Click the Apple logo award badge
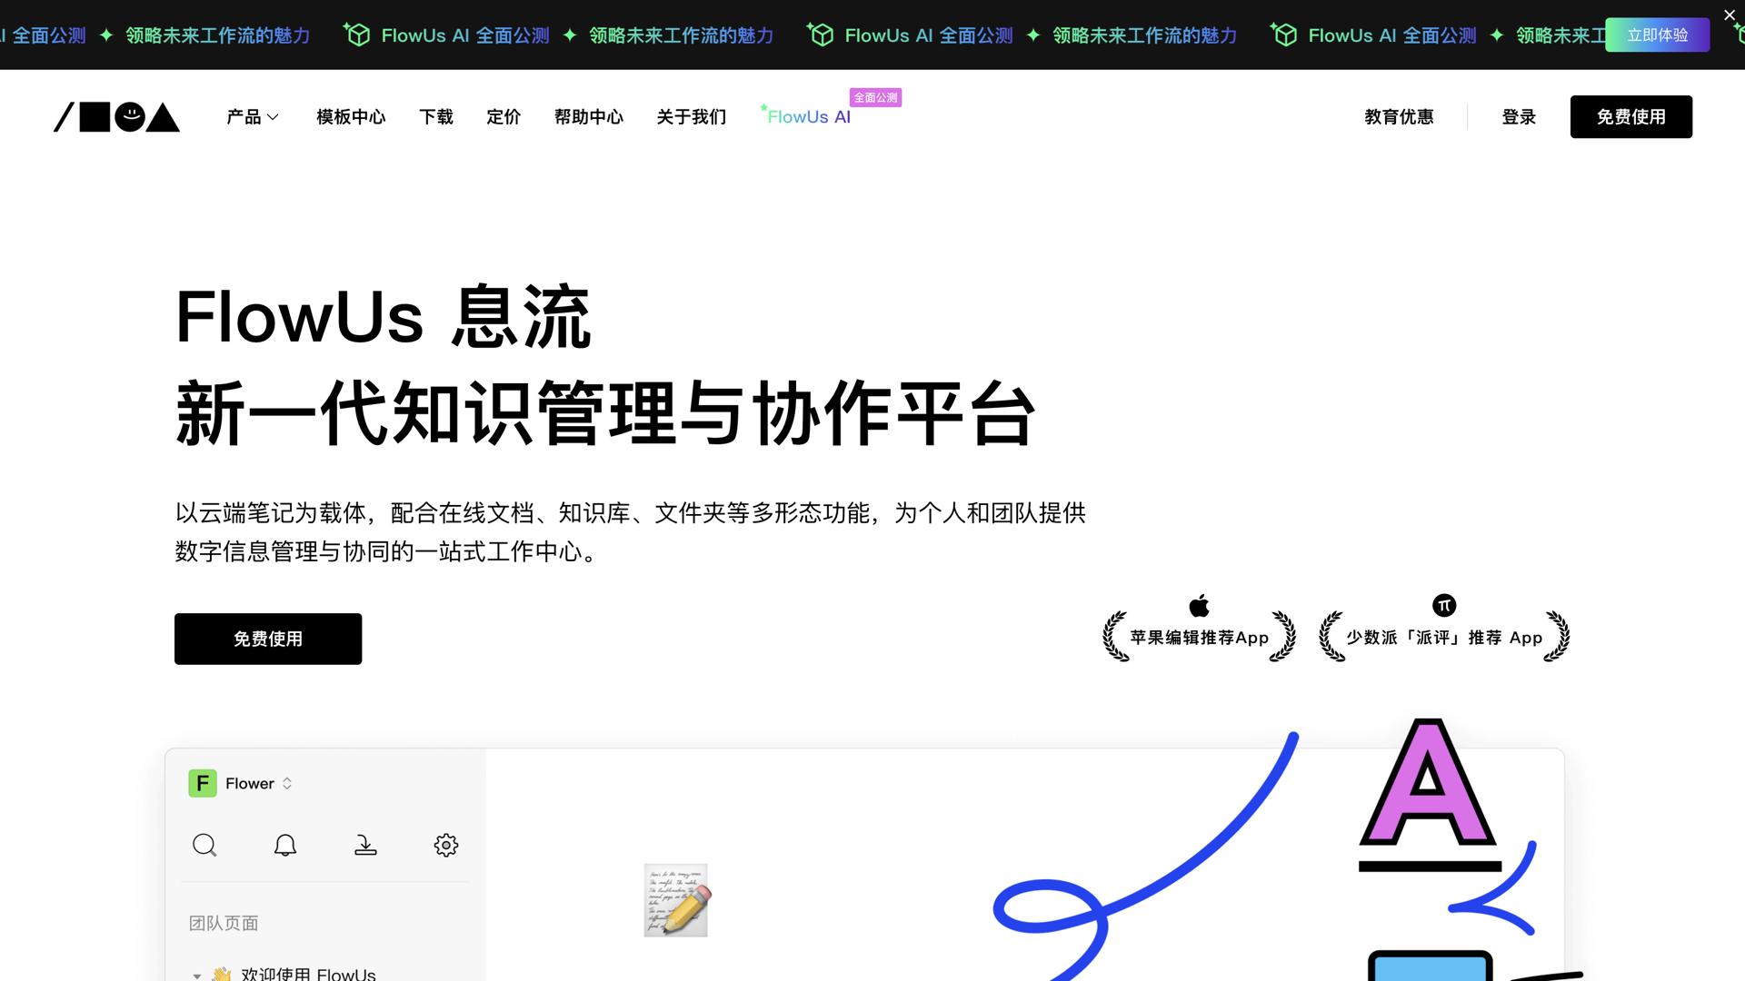This screenshot has width=1745, height=981. (x=1199, y=606)
